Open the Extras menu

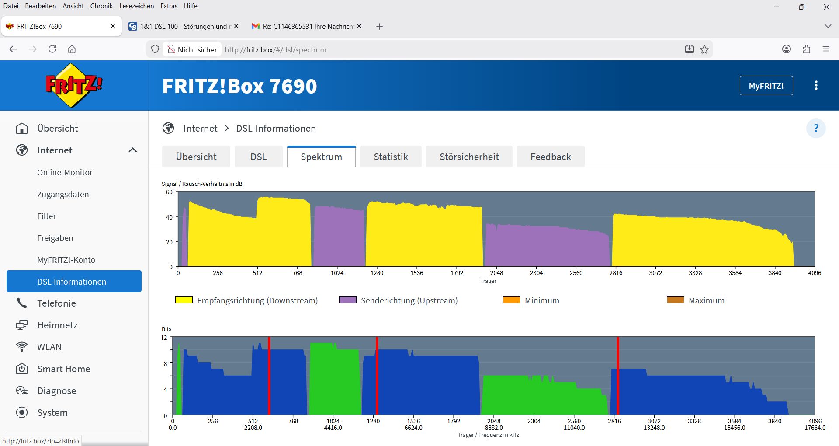(x=169, y=6)
